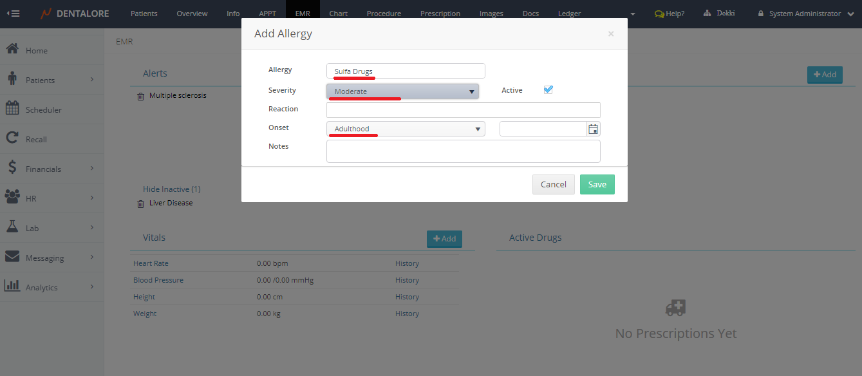The width and height of the screenshot is (862, 376).
Task: Uncheck the Active checkbox
Action: coord(548,90)
